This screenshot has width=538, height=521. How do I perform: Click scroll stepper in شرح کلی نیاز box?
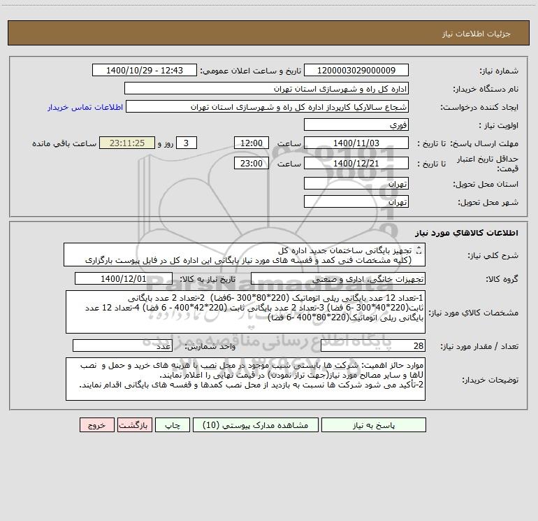coord(418,250)
